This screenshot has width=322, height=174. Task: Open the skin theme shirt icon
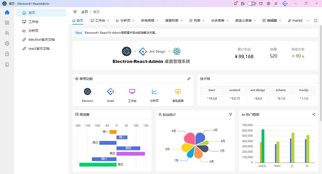[261, 4]
